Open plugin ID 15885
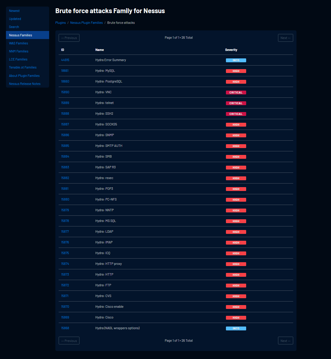Viewport: 331px width, 359px height. click(x=65, y=146)
